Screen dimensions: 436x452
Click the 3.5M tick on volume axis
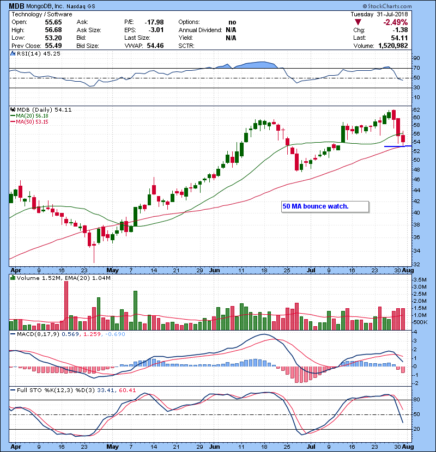pyautogui.click(x=420, y=280)
